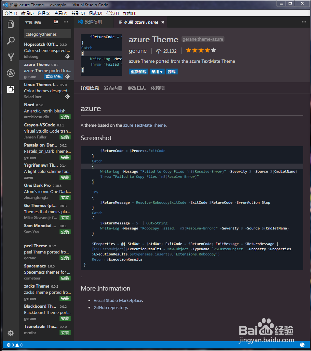The image size is (311, 351).
Task: Install the Go Themes extension
Action: pyautogui.click(x=65, y=217)
